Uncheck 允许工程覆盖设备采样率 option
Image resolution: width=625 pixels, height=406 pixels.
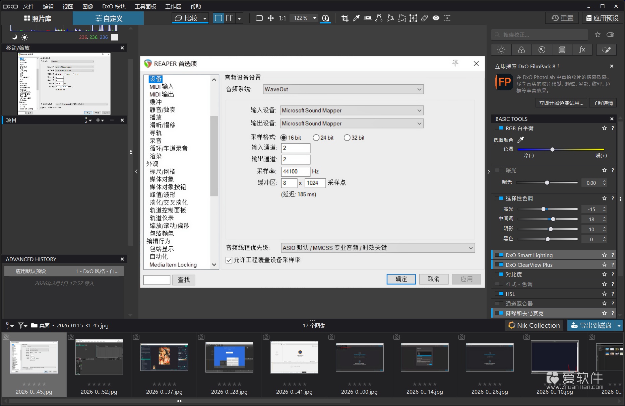click(x=229, y=260)
